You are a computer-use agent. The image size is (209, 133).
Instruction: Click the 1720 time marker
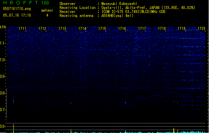[x=202, y=29]
